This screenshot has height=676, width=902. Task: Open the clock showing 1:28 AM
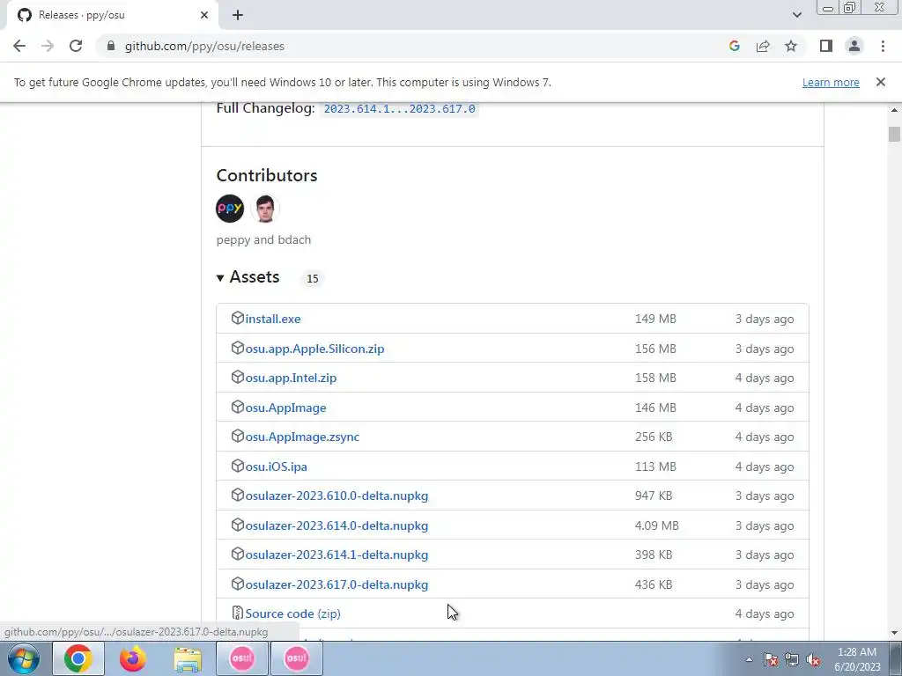[857, 659]
